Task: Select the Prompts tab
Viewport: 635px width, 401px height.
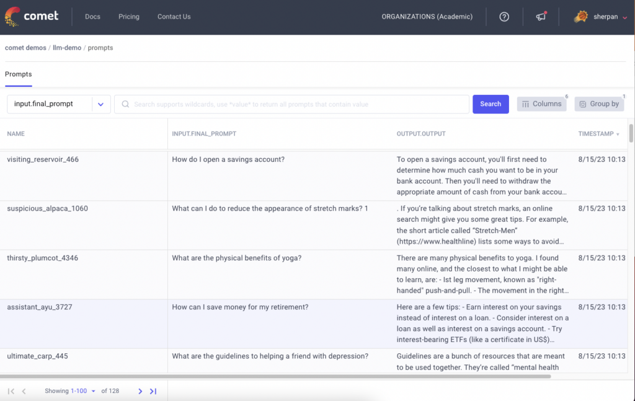Action: click(18, 74)
